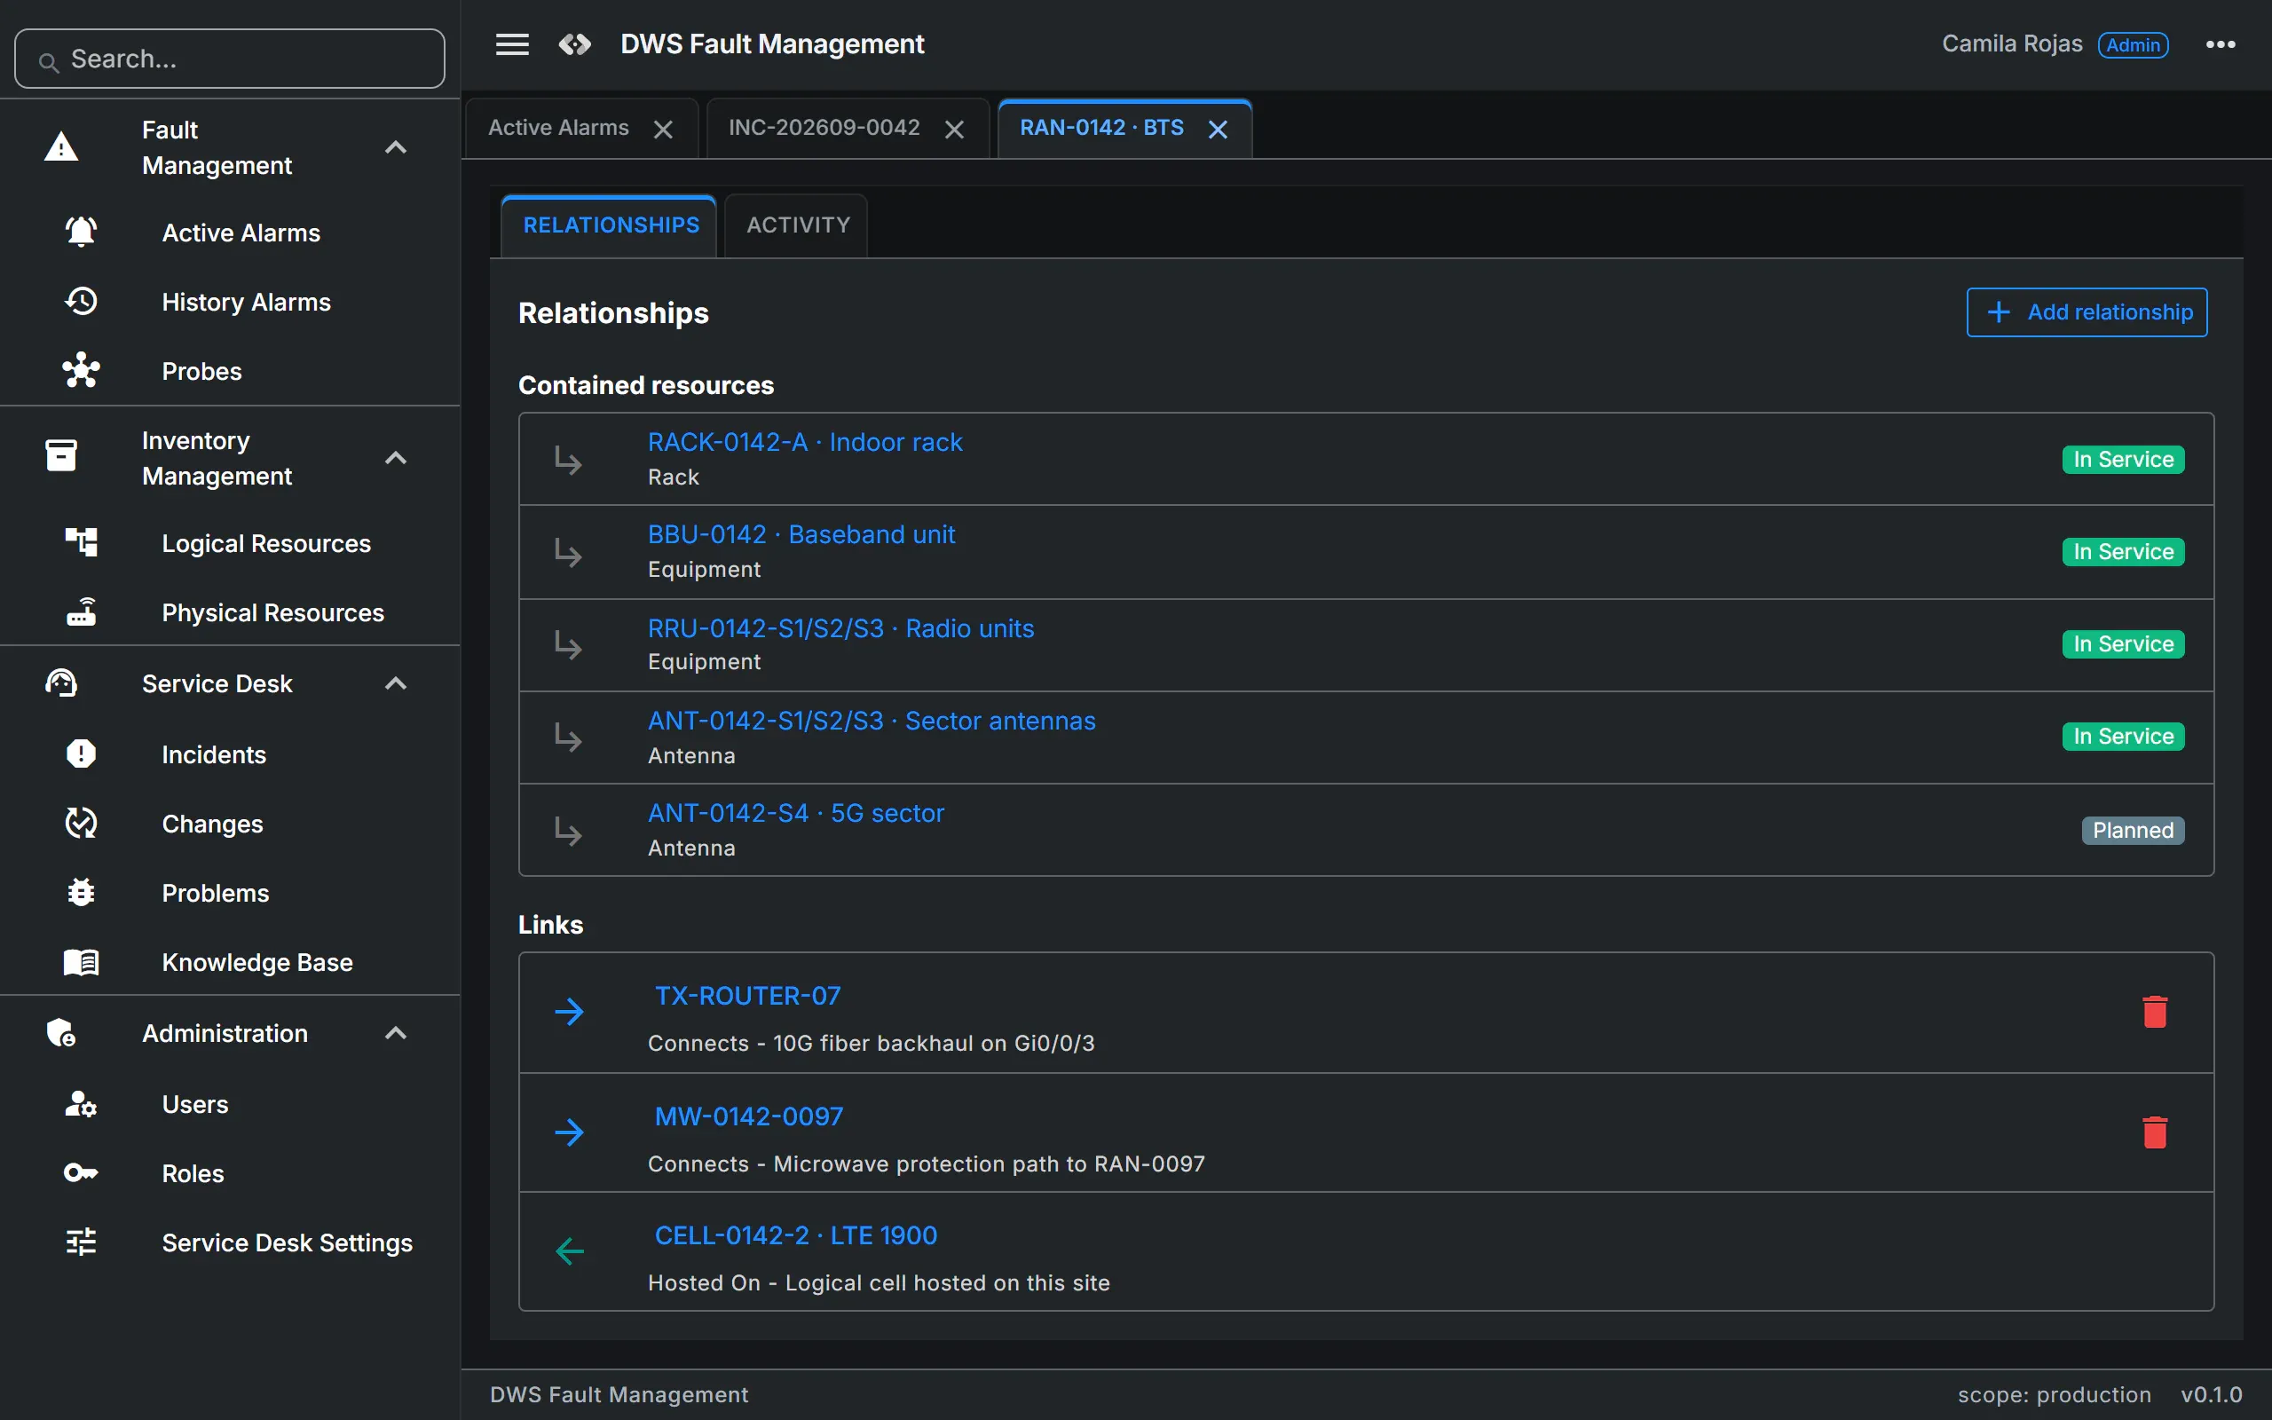Open the TX-ROUTER-07 link

point(747,996)
